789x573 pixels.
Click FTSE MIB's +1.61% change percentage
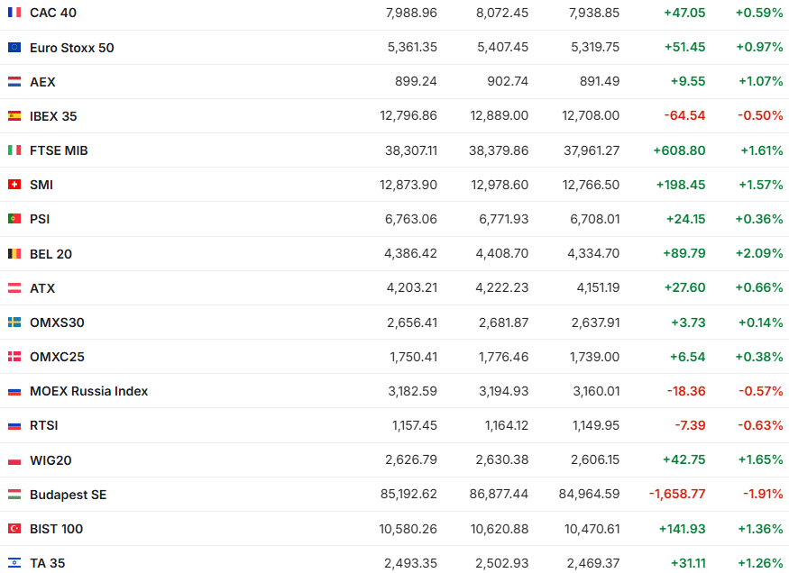[761, 150]
